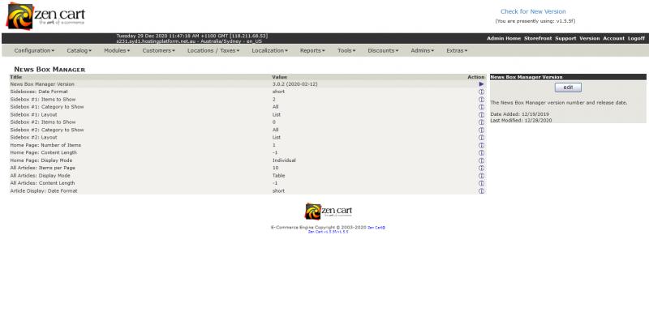Click the value 3.0.2 (2020-02-12)
This screenshot has width=649, height=312.
tap(294, 84)
